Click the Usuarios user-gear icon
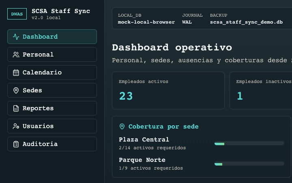Viewport: 292px width, 183px height. click(x=16, y=126)
